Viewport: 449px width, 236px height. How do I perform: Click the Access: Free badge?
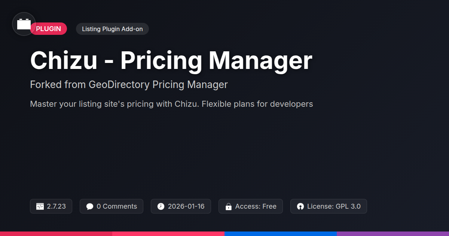[x=251, y=206]
